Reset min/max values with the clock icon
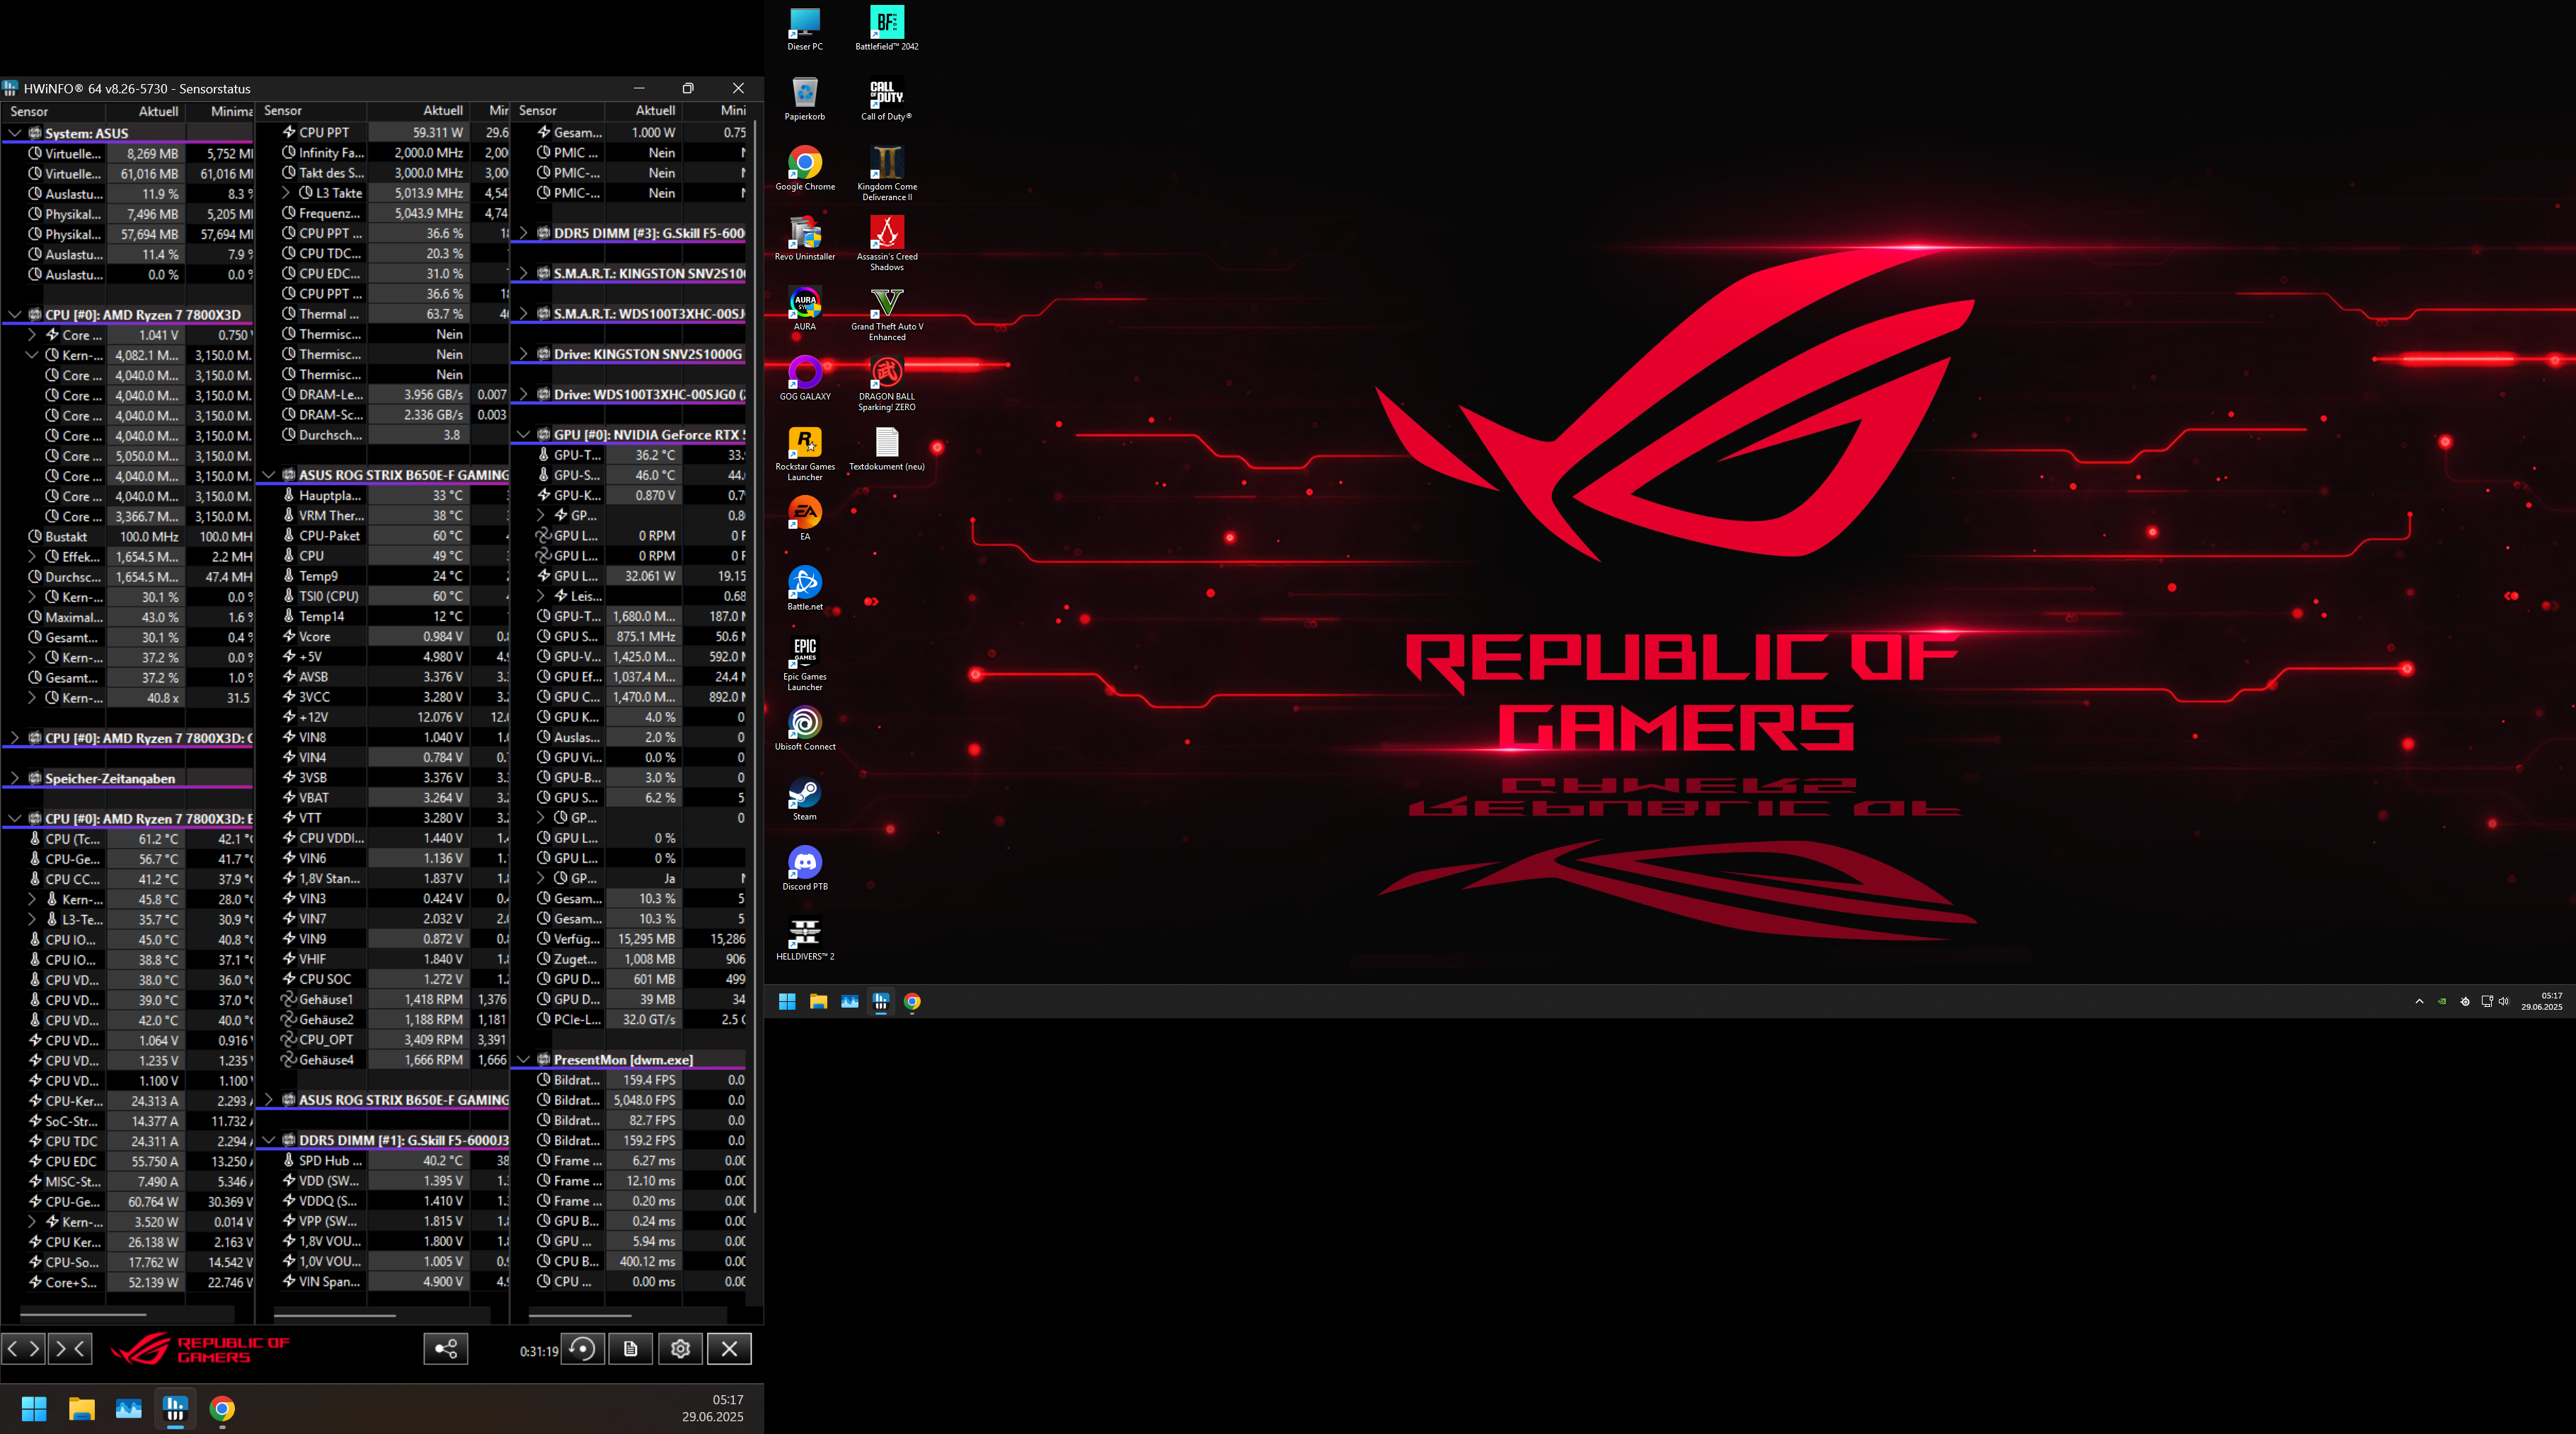This screenshot has height=1434, width=2576. click(x=583, y=1348)
